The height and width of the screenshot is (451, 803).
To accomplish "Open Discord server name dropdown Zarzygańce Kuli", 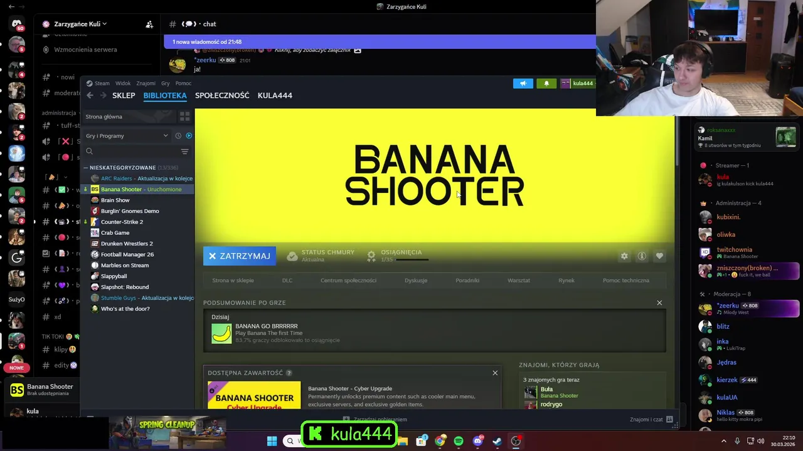I will click(74, 24).
